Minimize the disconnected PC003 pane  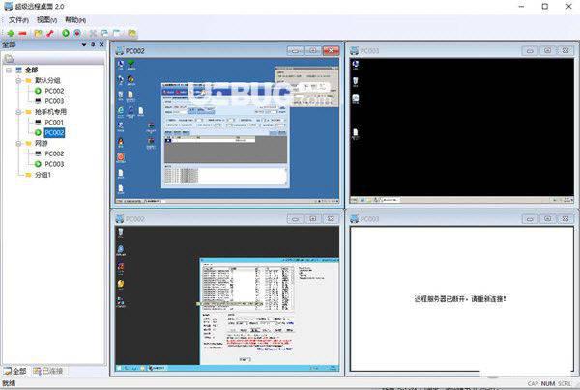pyautogui.click(x=530, y=219)
